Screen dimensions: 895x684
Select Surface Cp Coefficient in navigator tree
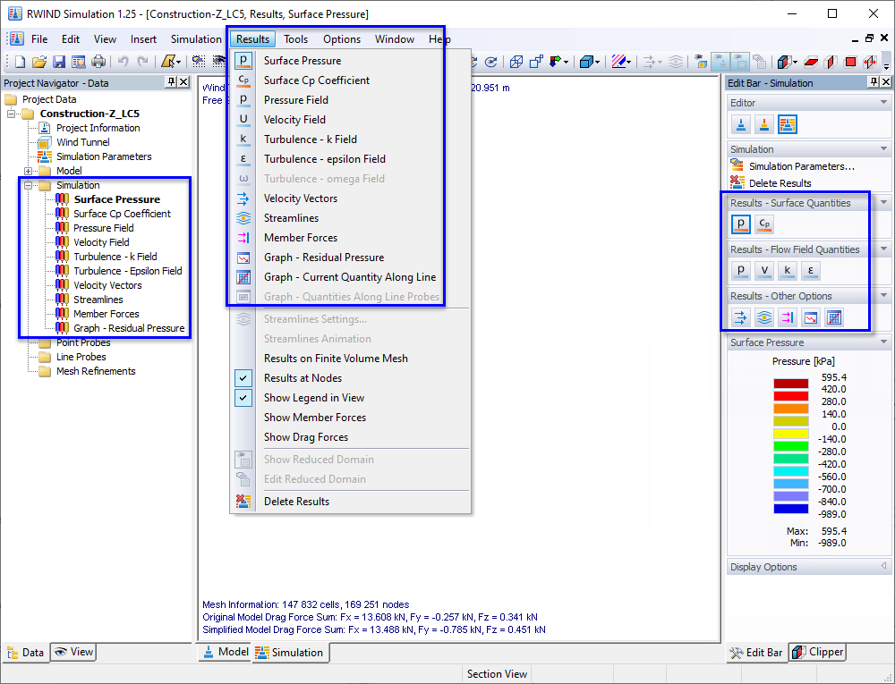pyautogui.click(x=122, y=214)
